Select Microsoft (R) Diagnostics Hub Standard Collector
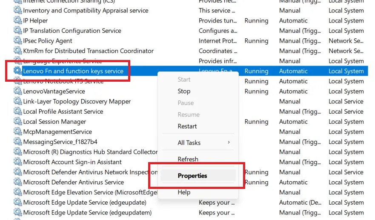The width and height of the screenshot is (375, 220). (90, 152)
